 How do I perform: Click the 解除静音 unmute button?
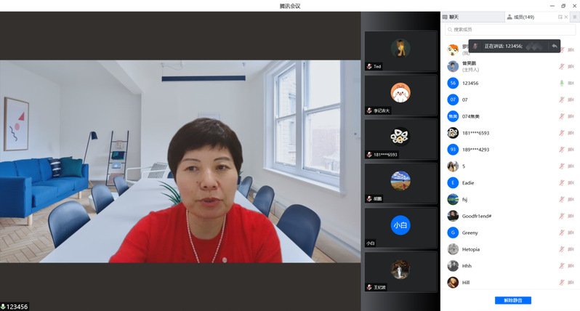click(512, 300)
